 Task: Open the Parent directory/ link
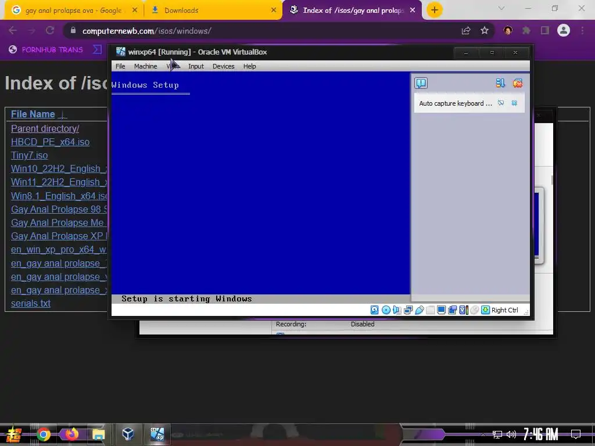coord(45,128)
